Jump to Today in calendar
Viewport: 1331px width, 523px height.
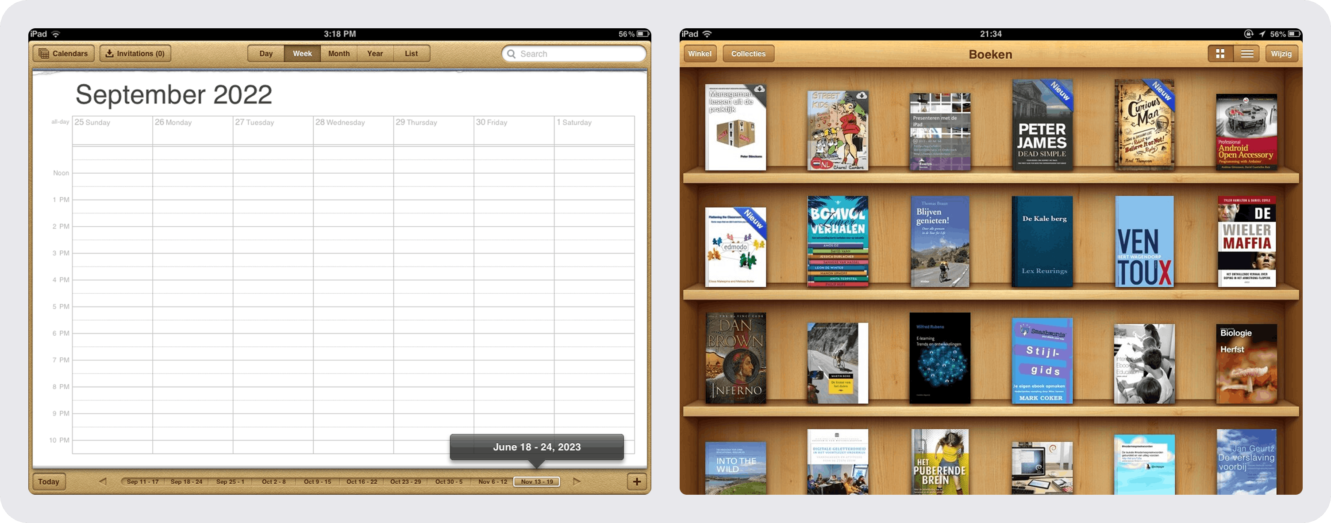pos(49,482)
